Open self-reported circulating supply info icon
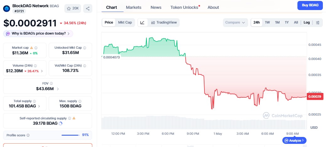The width and height of the screenshot is (326, 147). [69, 118]
